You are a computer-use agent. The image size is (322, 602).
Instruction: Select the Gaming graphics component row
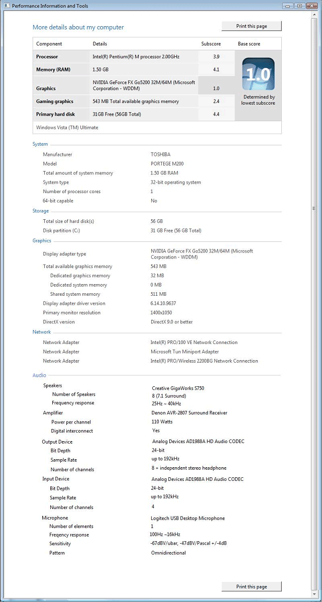click(55, 102)
